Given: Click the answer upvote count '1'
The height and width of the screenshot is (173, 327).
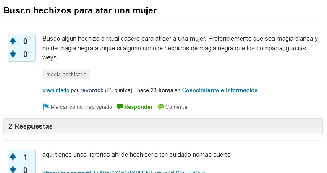Looking at the screenshot, I should coord(25,157).
